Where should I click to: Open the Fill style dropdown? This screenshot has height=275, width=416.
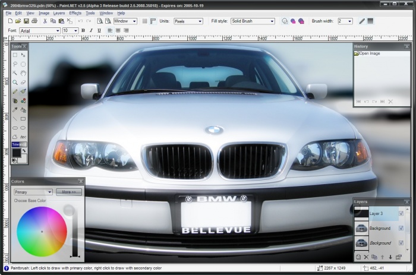coord(253,21)
